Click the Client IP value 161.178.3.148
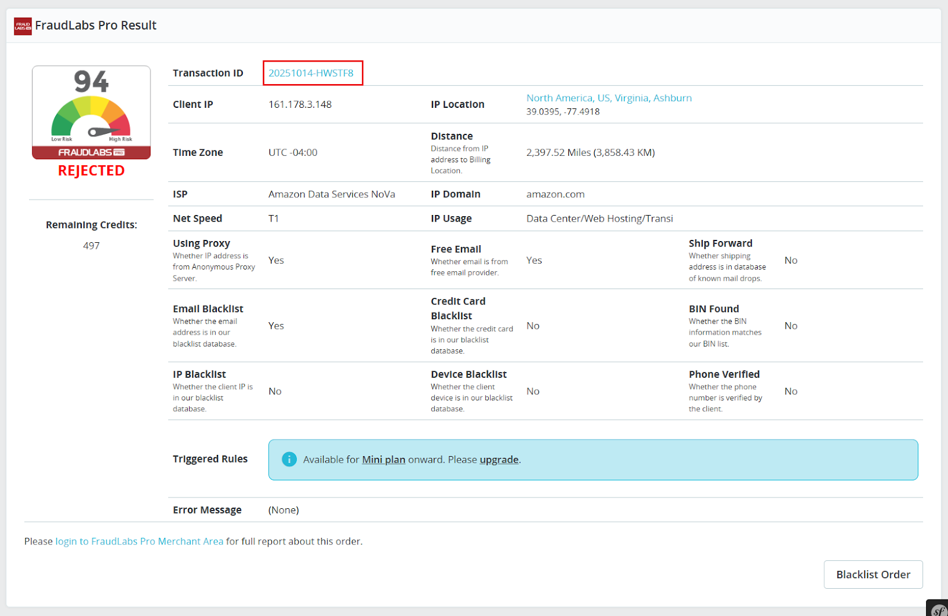948x616 pixels. [x=300, y=104]
